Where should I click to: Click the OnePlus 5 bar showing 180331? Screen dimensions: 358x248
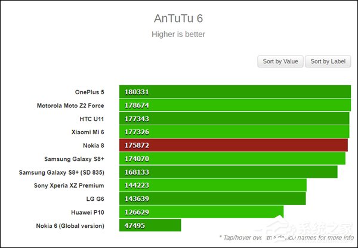tap(235, 92)
